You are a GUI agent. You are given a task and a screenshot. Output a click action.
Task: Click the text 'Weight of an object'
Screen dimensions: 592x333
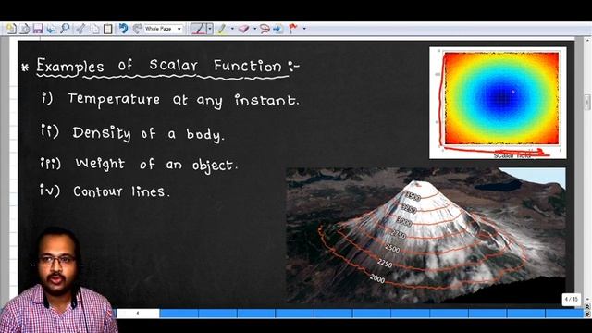[x=156, y=165]
